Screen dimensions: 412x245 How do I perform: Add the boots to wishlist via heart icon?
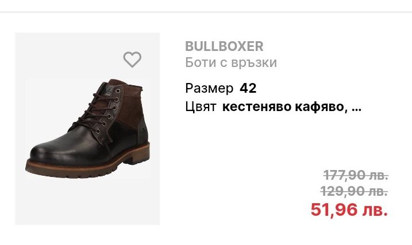[132, 60]
